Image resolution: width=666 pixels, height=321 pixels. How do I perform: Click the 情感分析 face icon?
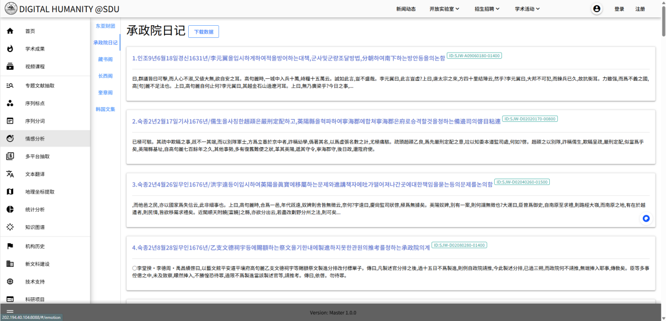10,139
